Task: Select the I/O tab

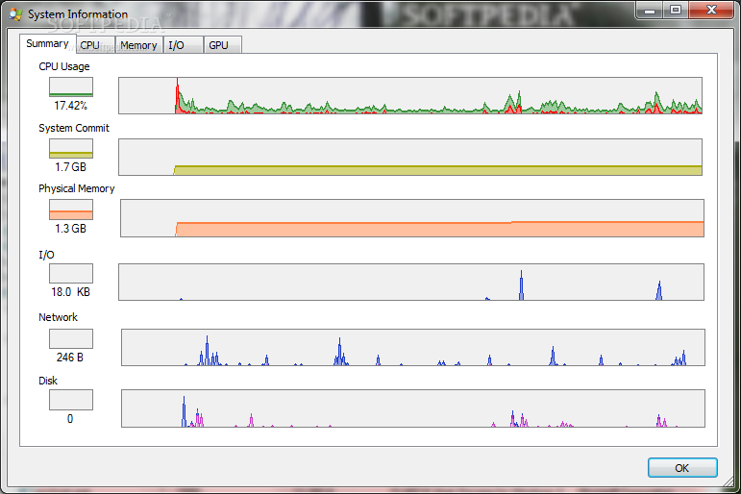Action: (176, 45)
